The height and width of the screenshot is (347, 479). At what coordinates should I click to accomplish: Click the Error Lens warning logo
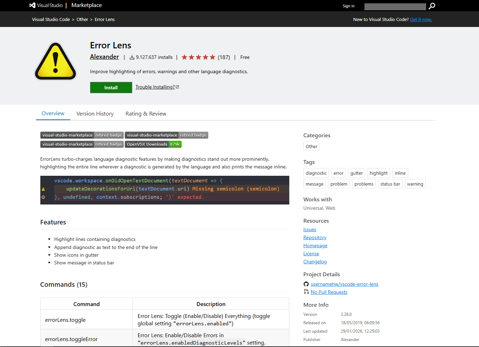coord(55,61)
